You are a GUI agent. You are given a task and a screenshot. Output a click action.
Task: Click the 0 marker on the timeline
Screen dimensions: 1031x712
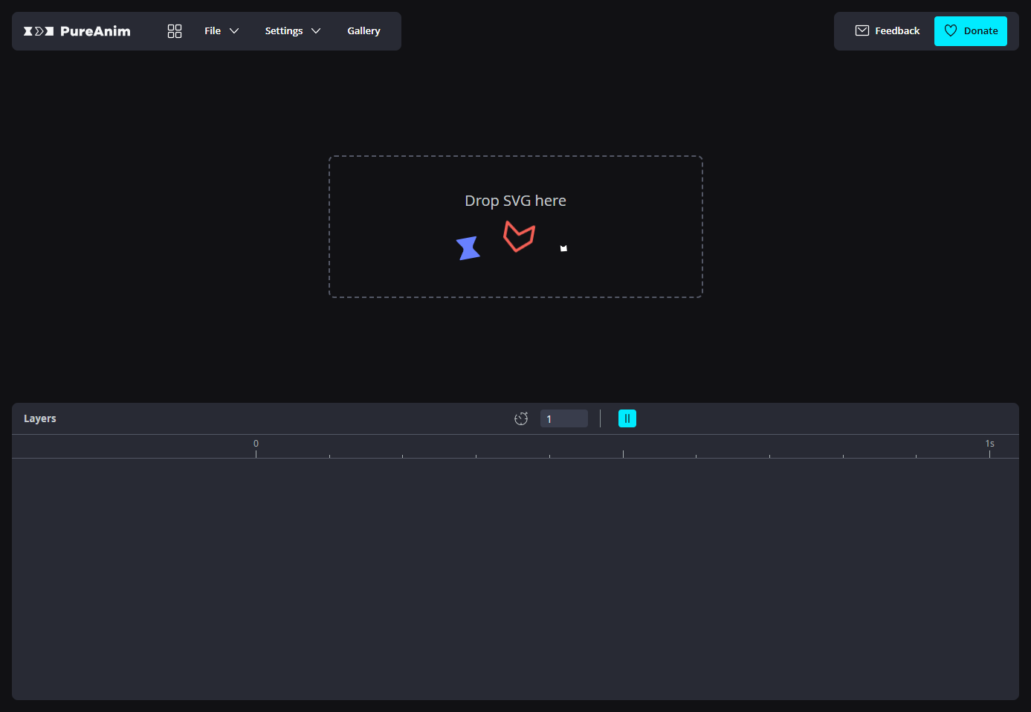tap(256, 444)
